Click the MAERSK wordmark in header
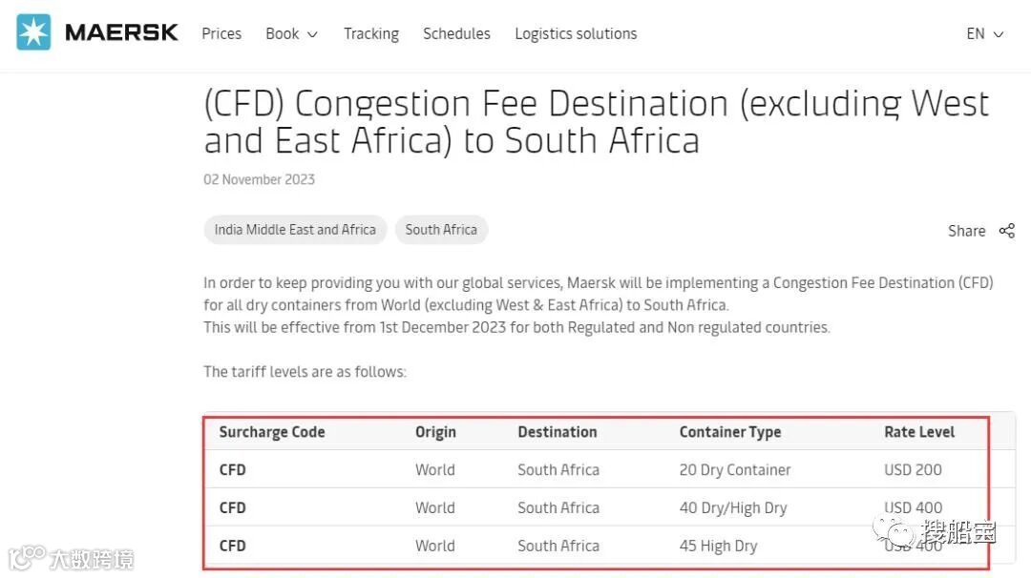 pos(121,32)
